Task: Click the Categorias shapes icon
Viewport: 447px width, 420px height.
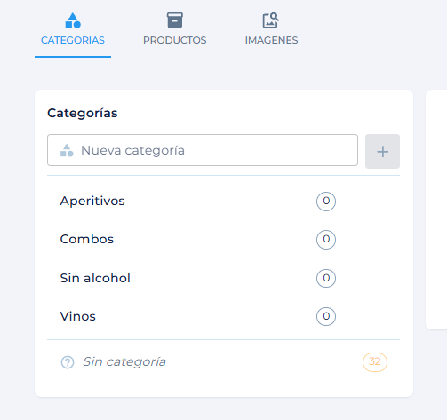Action: (73, 20)
